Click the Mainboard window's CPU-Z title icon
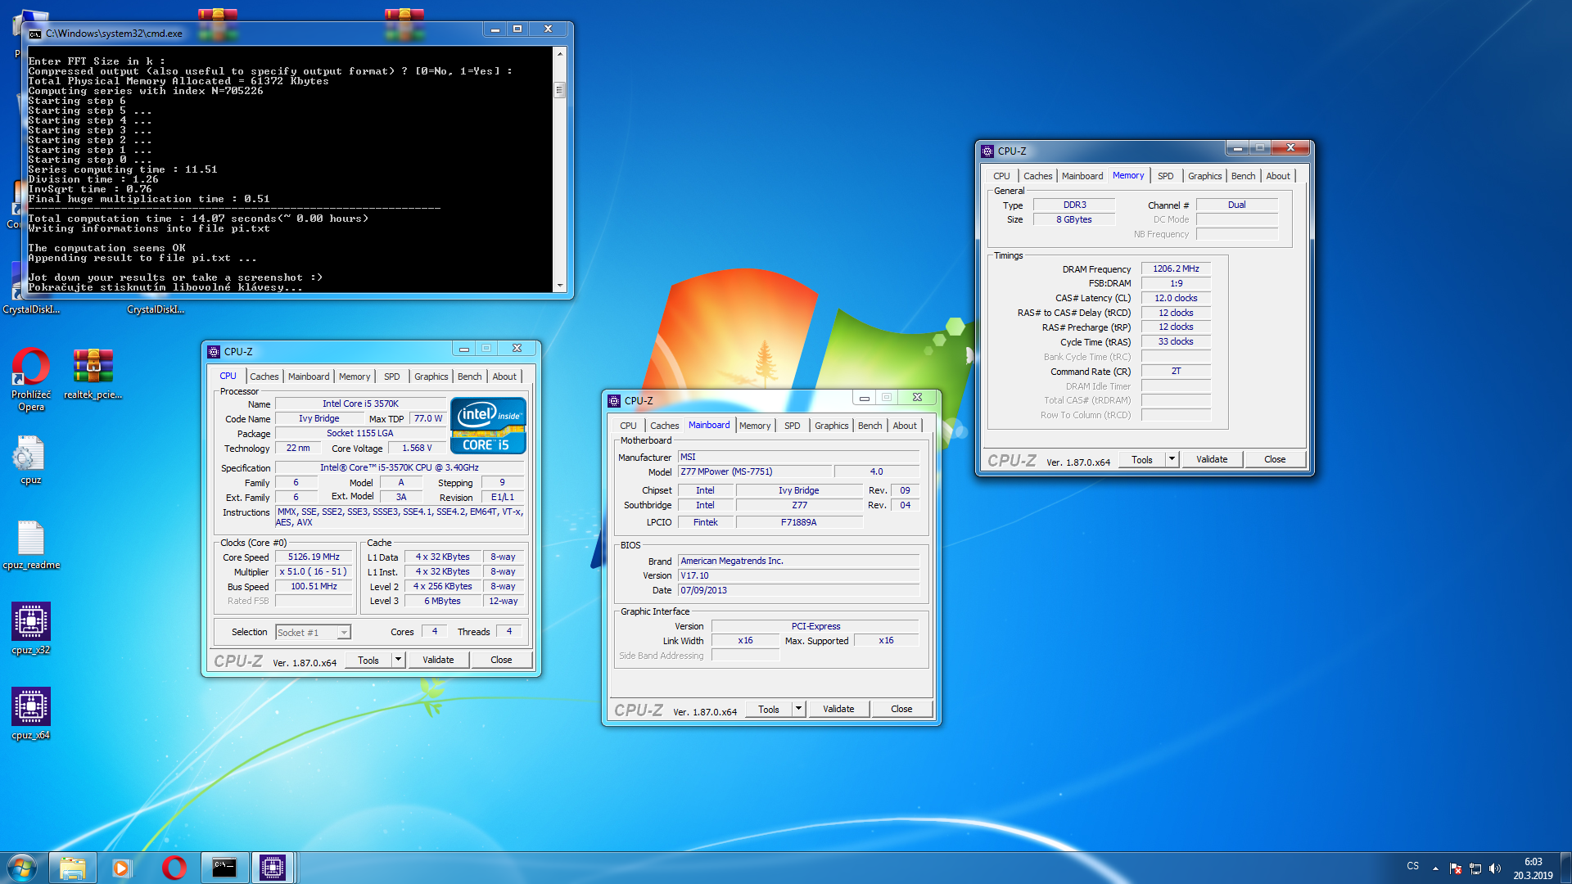 pyautogui.click(x=614, y=400)
